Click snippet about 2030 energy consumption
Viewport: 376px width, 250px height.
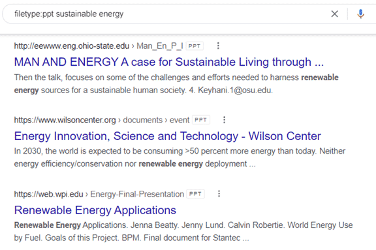[x=180, y=158]
